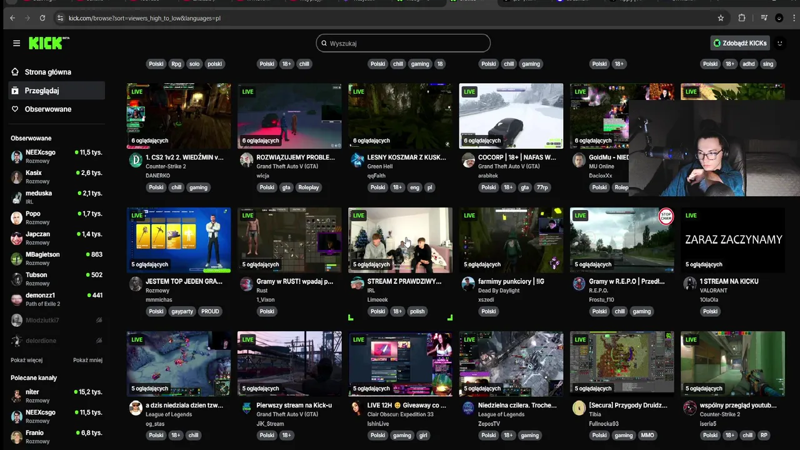
Task: Select Przeglądaj in sidebar
Action: tap(56, 91)
